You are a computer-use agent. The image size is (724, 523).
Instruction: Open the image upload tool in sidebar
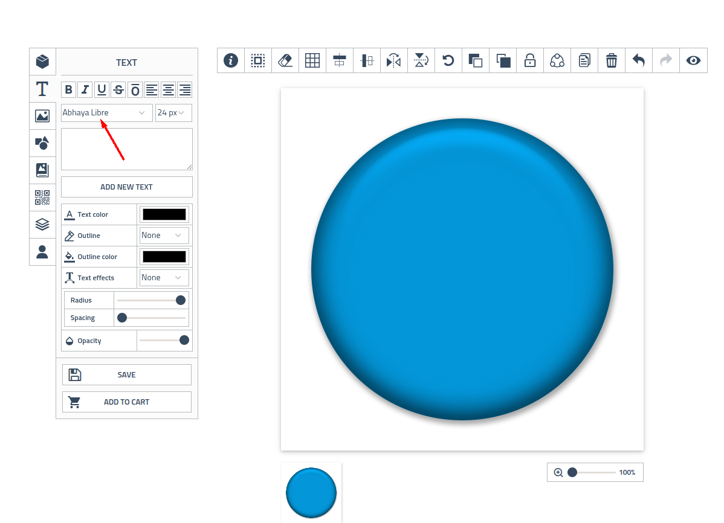click(42, 116)
